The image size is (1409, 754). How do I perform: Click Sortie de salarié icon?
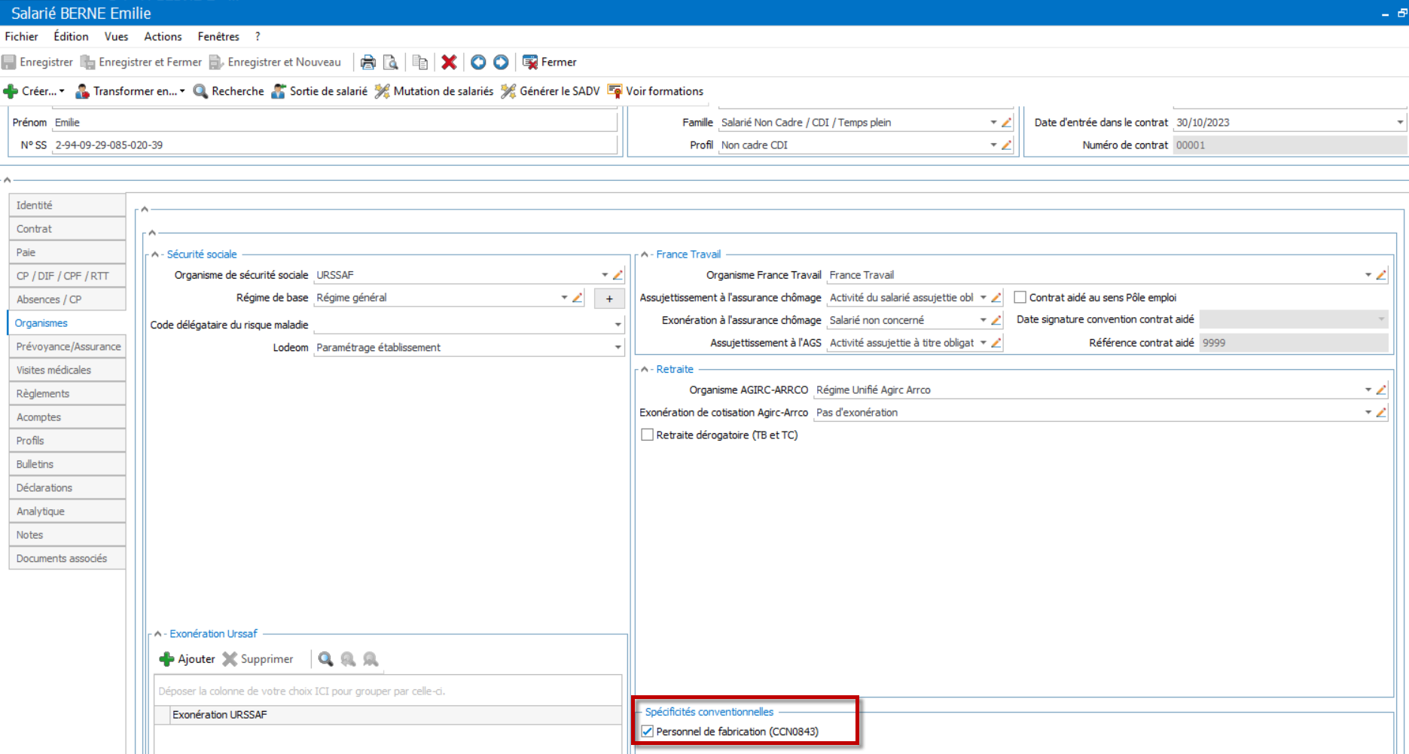coord(279,91)
